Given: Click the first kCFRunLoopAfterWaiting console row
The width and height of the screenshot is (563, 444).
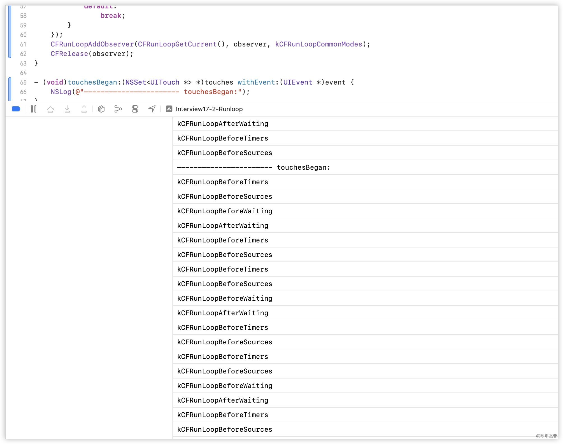Looking at the screenshot, I should pos(223,124).
